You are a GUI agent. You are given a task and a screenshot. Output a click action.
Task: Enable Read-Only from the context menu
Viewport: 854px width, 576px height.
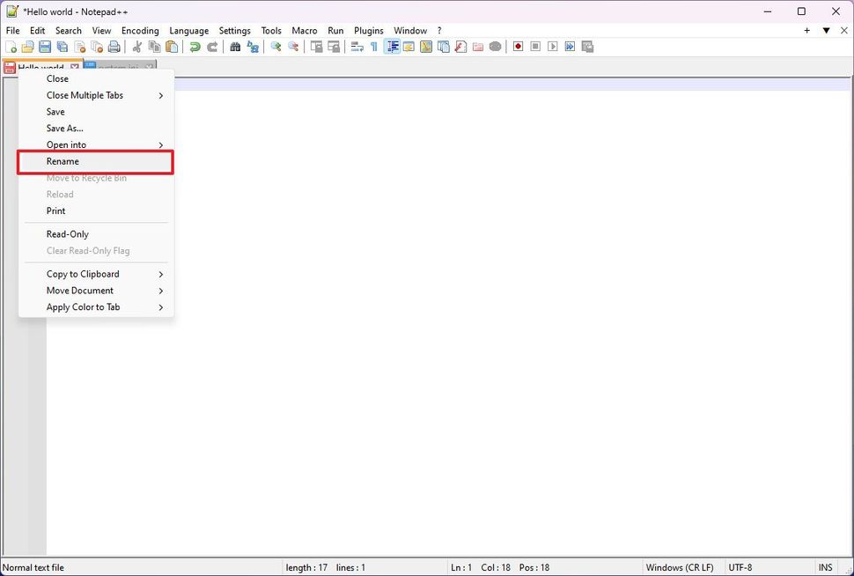[x=68, y=233]
